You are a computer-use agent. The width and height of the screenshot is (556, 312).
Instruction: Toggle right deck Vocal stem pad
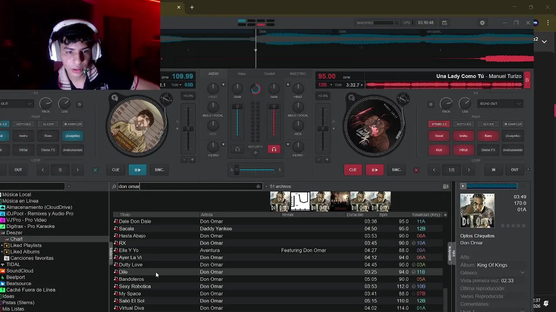[439, 136]
